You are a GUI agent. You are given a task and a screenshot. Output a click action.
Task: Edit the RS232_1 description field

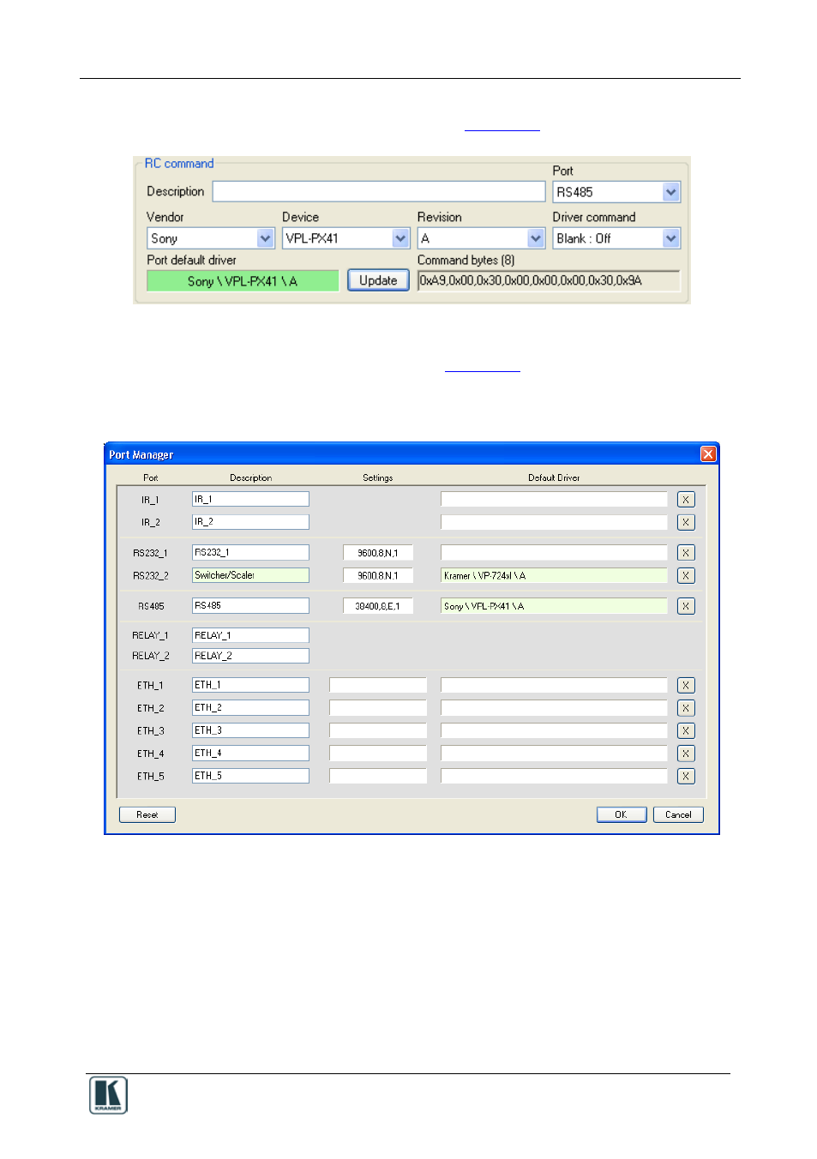[x=250, y=552]
